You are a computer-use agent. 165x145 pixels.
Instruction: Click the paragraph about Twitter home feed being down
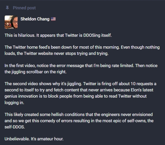[x=82, y=50]
